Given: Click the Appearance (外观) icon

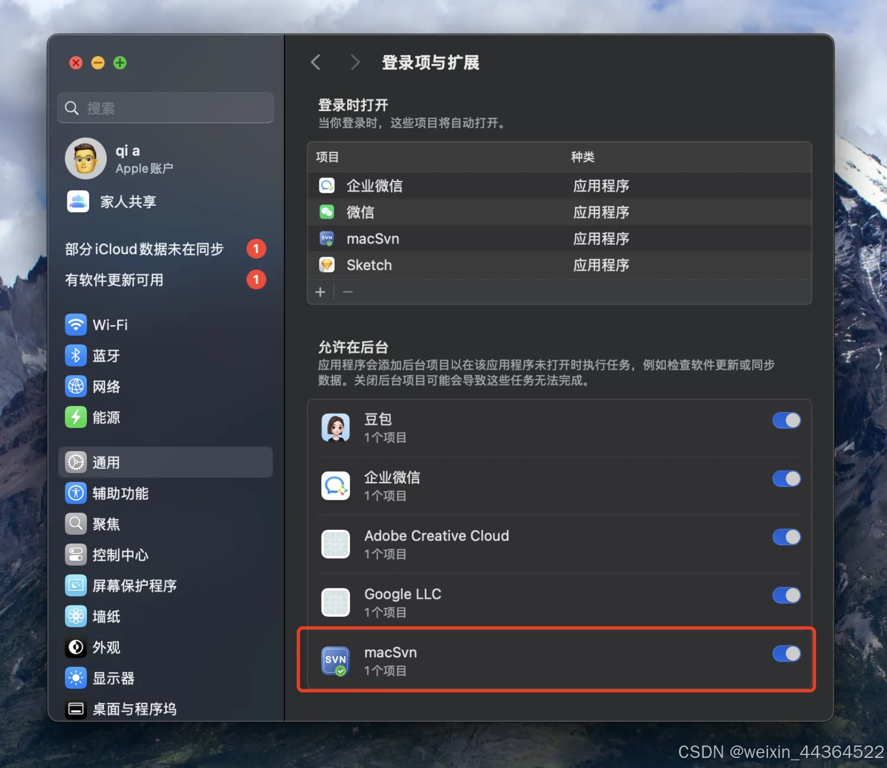Looking at the screenshot, I should [x=76, y=647].
